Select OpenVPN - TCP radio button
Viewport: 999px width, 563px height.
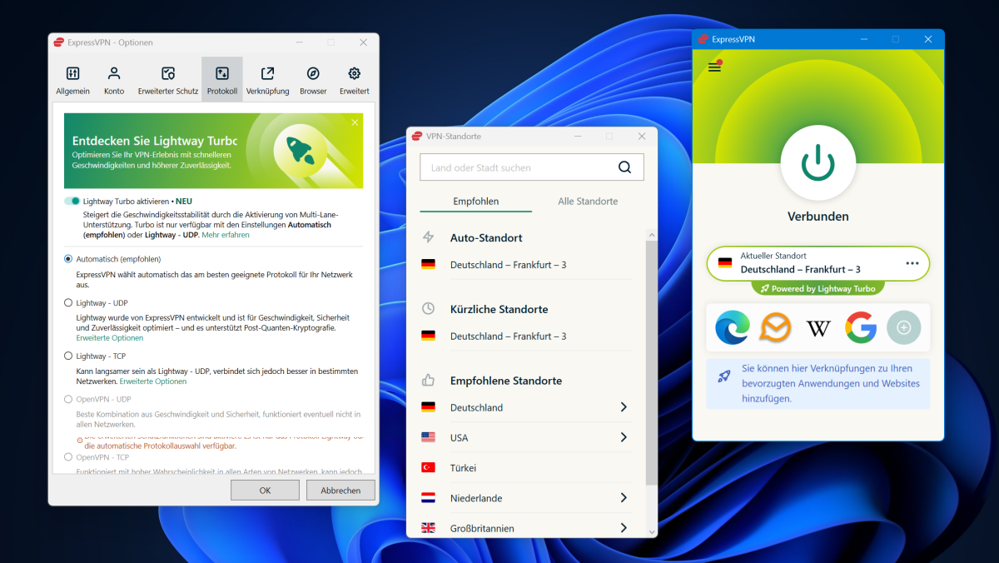click(68, 456)
